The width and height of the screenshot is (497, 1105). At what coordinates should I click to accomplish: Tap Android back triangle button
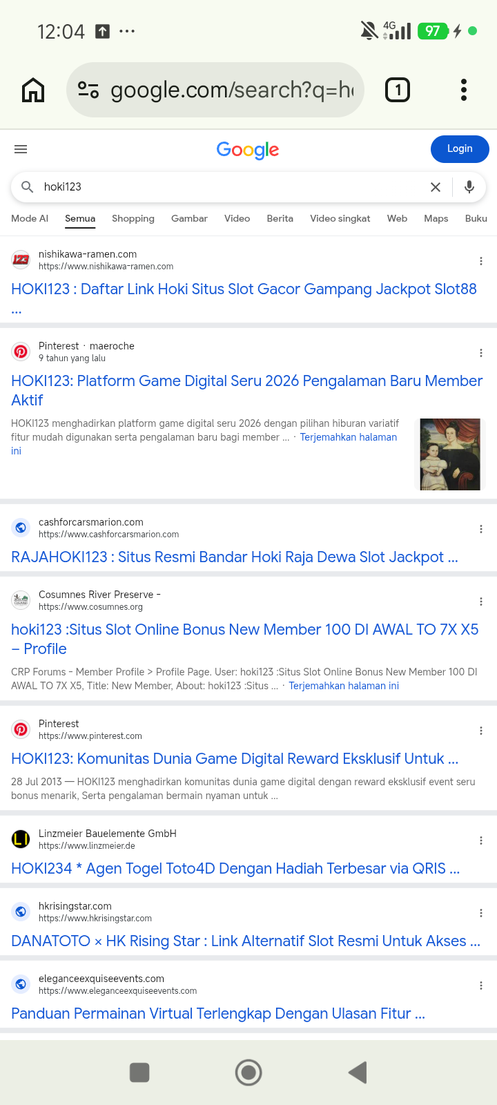(x=357, y=1073)
